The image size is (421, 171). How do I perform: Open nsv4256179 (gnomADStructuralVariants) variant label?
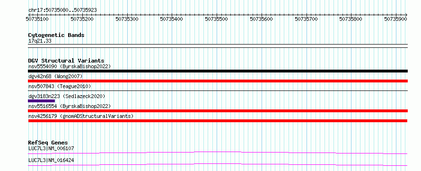click(81, 116)
